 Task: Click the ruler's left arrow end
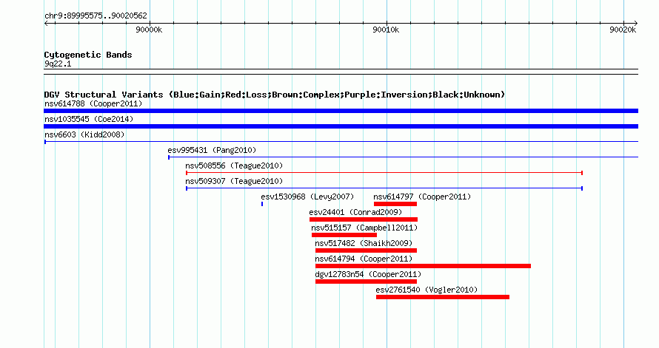click(47, 24)
